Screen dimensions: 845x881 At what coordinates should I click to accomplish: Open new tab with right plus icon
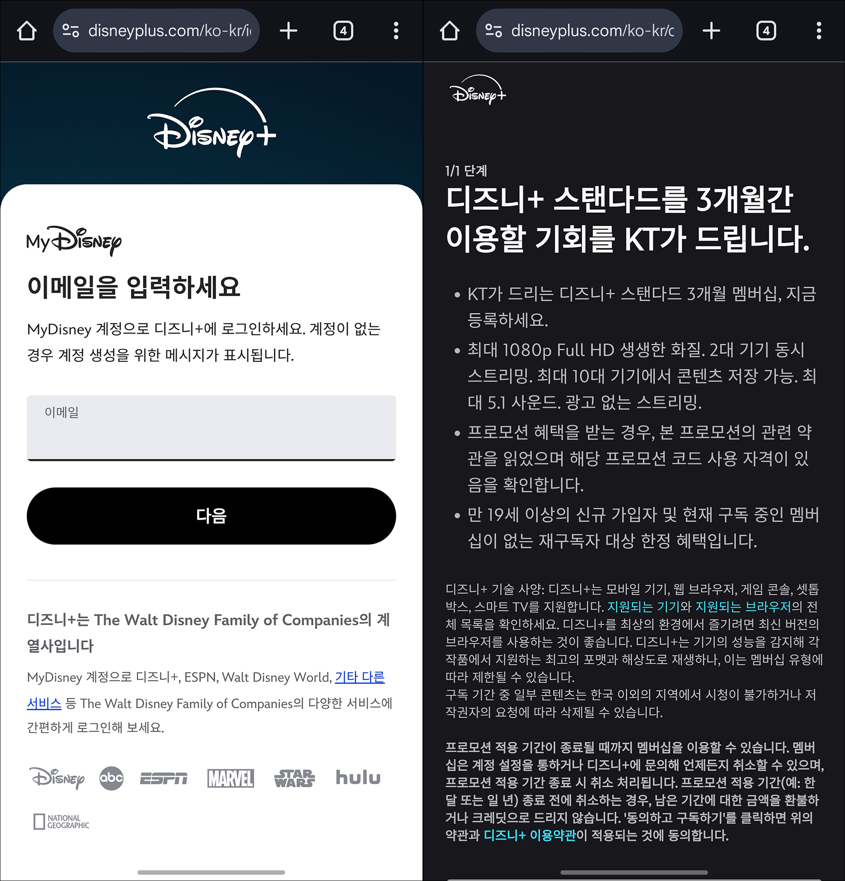(x=711, y=31)
